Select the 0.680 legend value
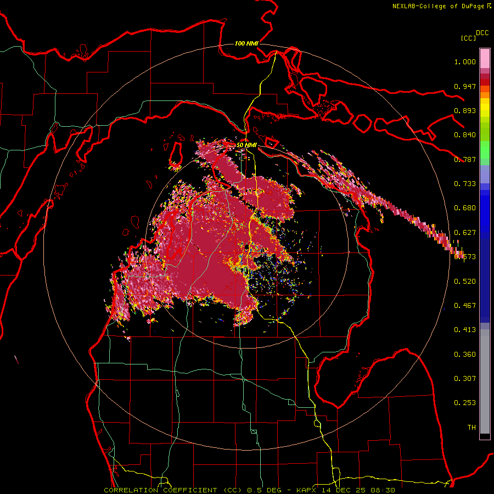 [465, 208]
